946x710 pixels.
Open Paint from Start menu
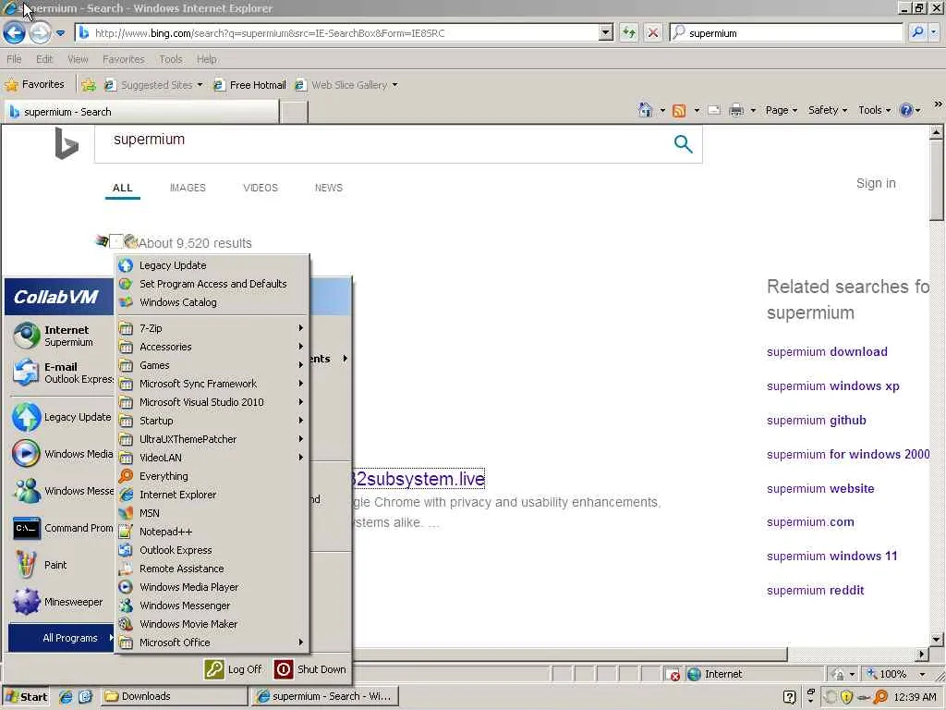click(x=61, y=565)
